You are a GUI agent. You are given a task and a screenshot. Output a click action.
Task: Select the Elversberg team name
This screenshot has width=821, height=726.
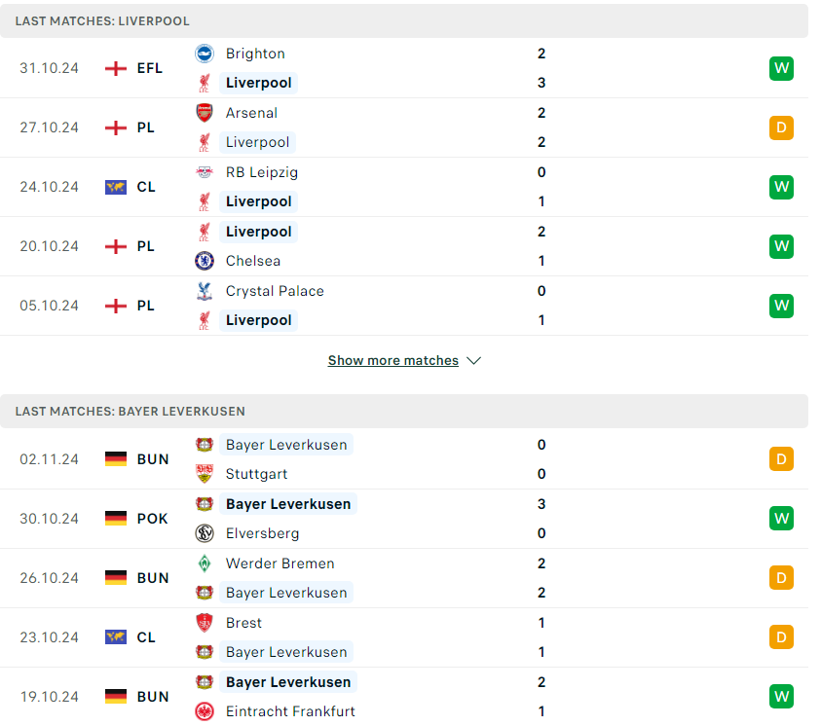262,533
